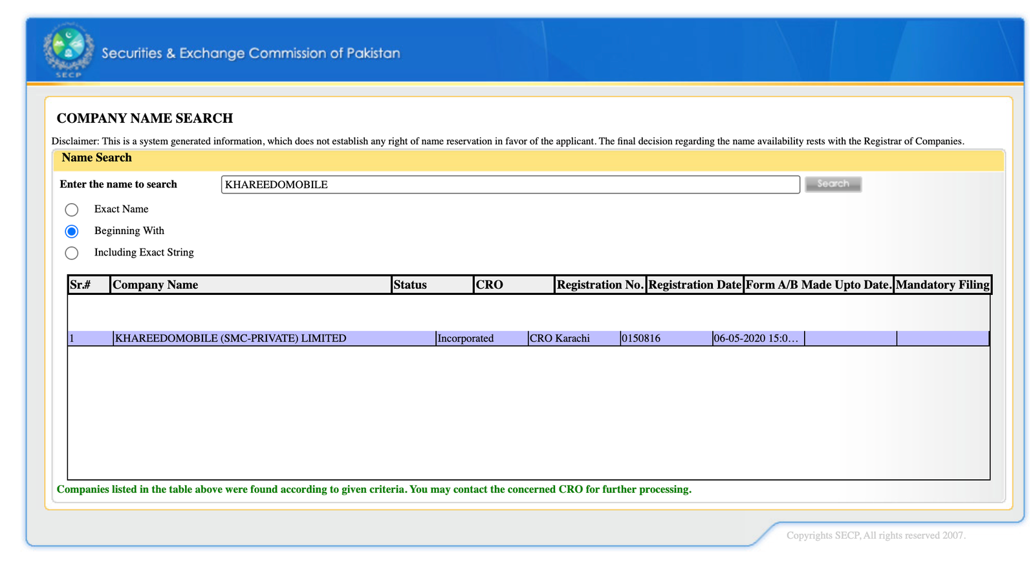The image size is (1035, 564).
Task: Click serial number 1 in results row
Action: pyautogui.click(x=90, y=338)
